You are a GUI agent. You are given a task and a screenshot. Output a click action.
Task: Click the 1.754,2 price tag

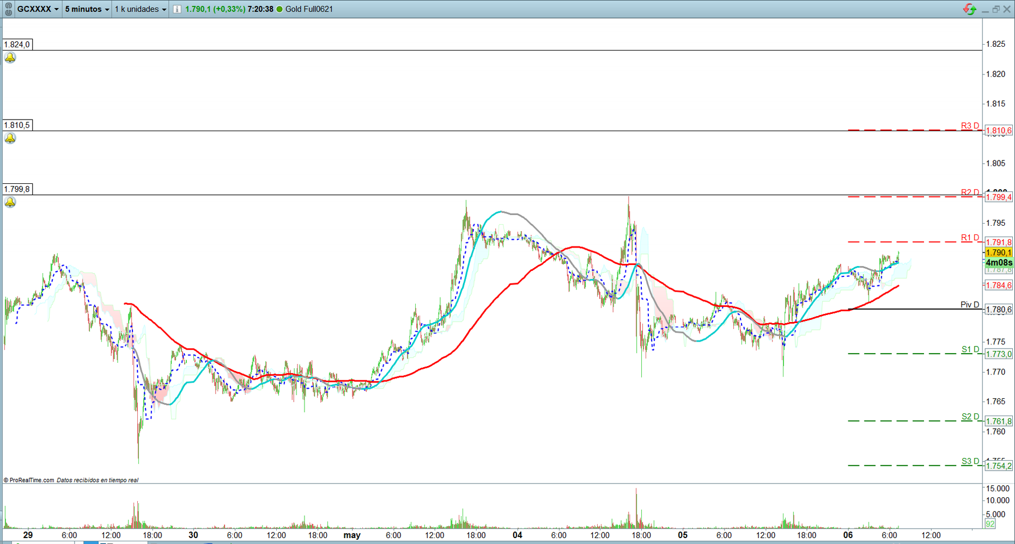coord(999,466)
